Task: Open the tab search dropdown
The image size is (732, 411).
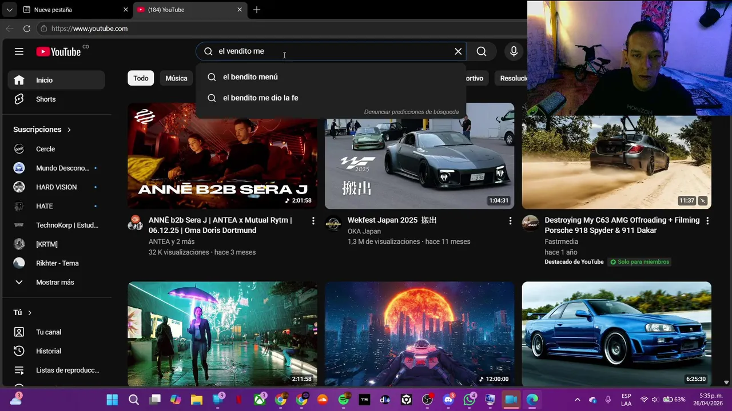Action: (9, 10)
